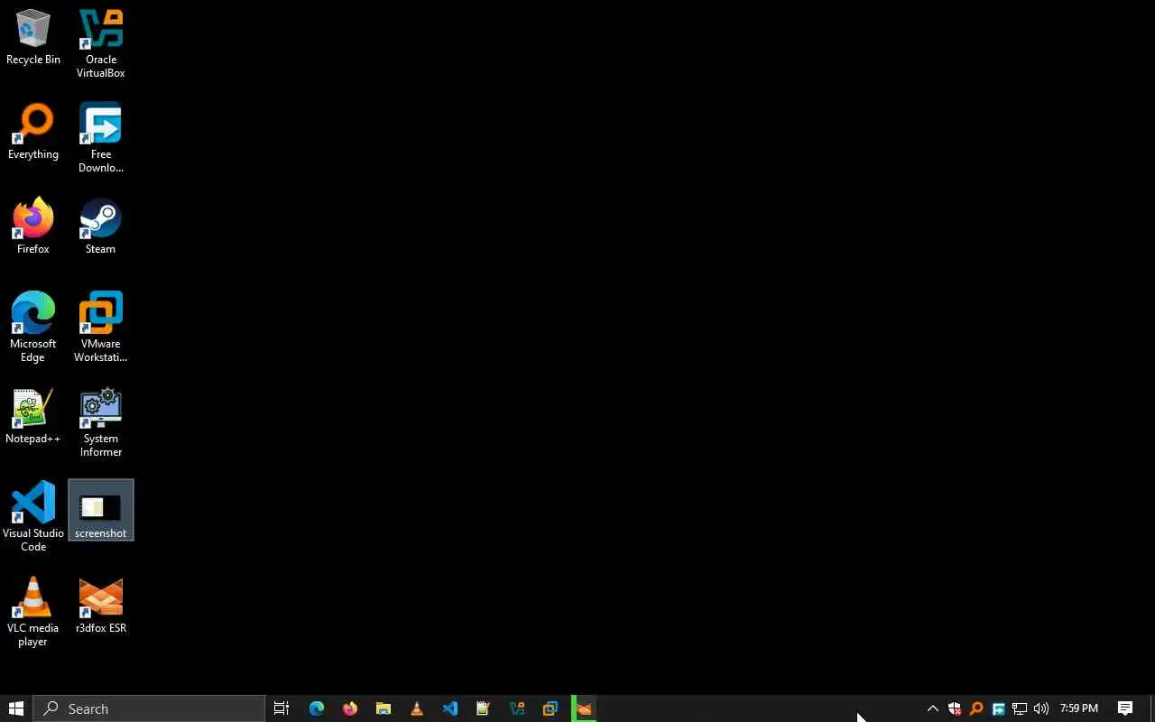Open File Explorer from the taskbar
1155x722 pixels.
pos(383,708)
